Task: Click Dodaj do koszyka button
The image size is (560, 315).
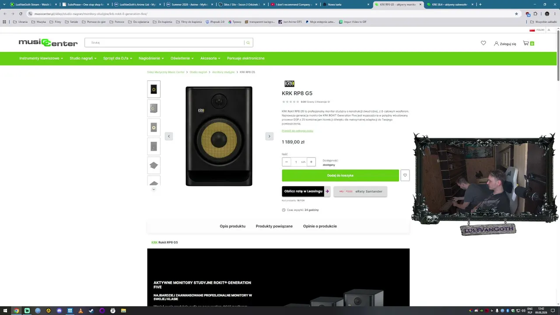Action: click(x=340, y=175)
